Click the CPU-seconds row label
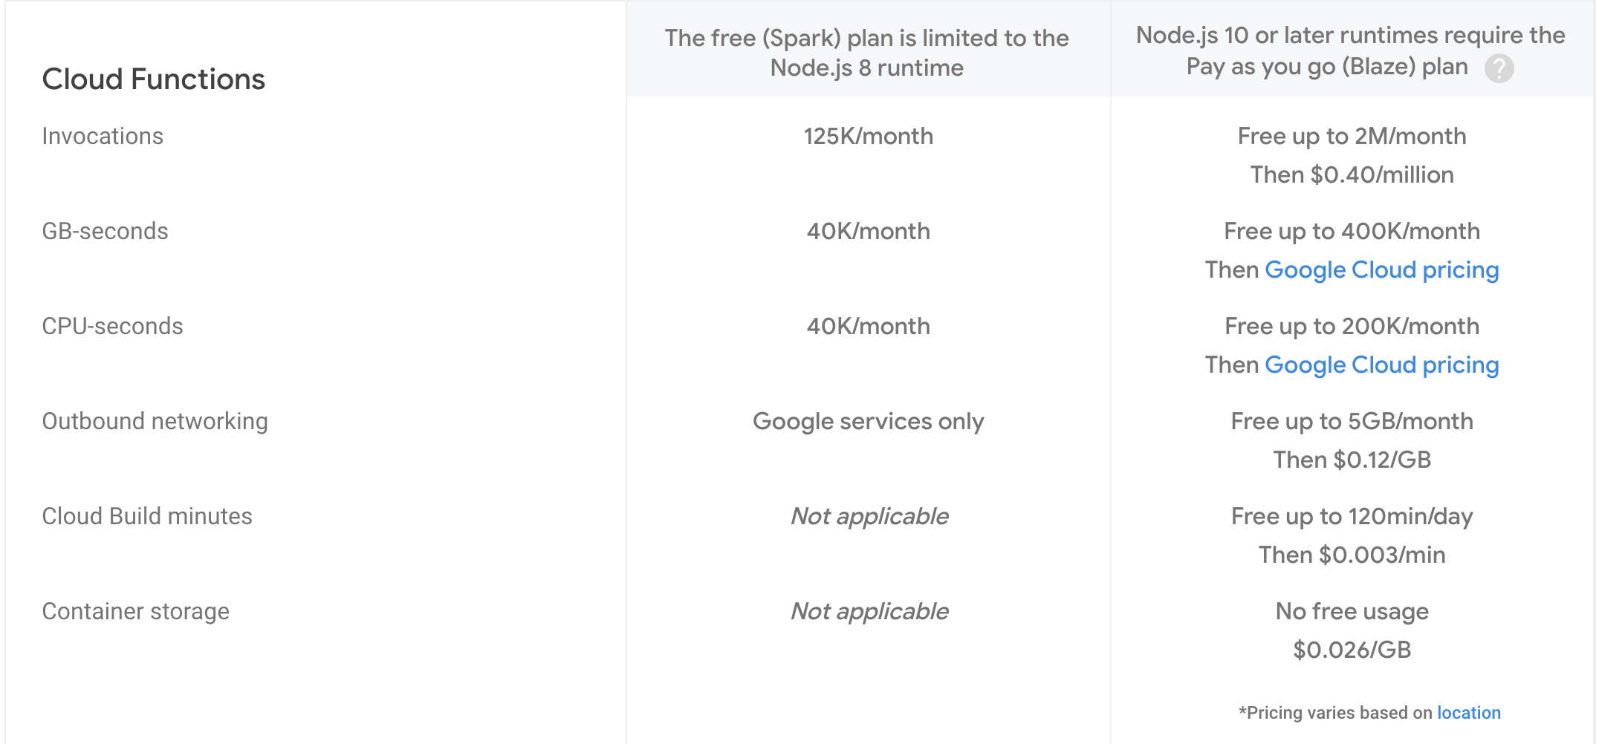 pyautogui.click(x=112, y=326)
